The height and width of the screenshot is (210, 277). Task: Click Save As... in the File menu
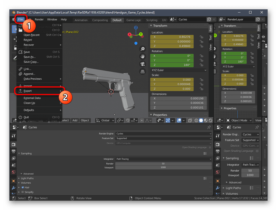(x=29, y=57)
